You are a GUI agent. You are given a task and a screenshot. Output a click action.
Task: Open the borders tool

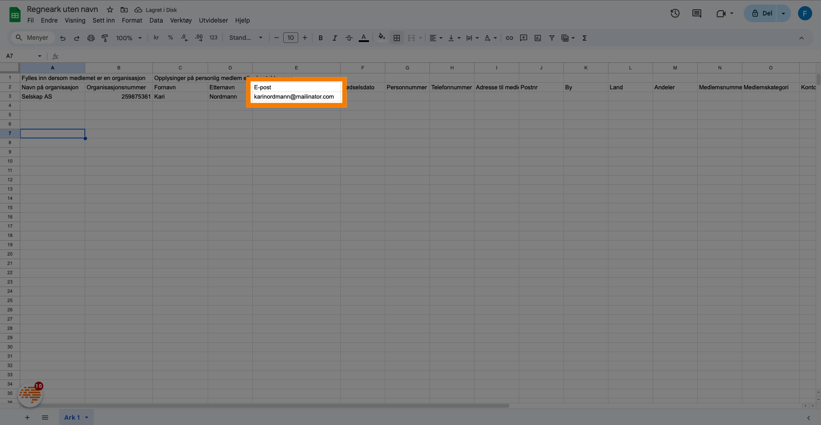(397, 38)
